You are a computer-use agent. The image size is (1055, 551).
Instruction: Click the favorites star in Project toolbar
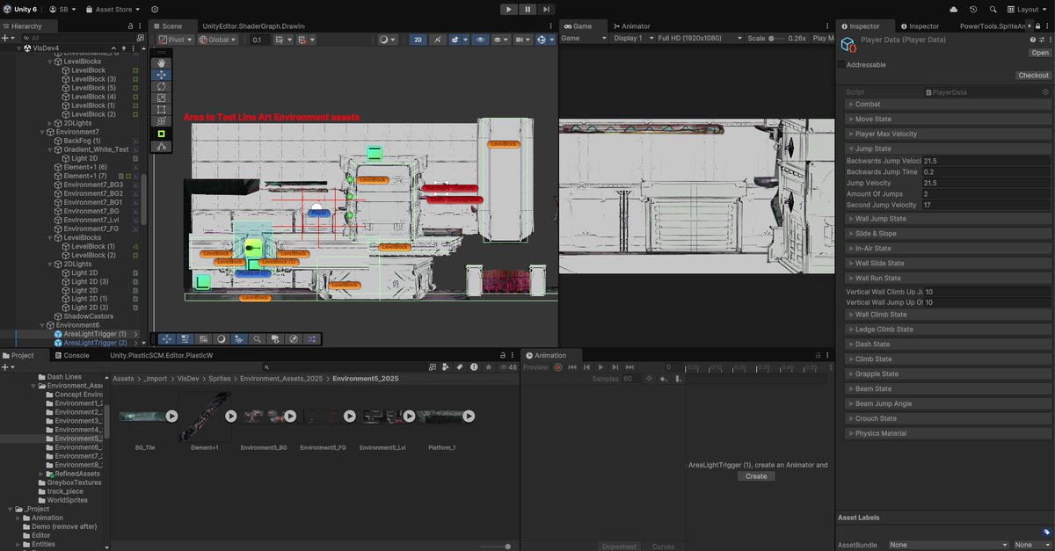coord(488,367)
